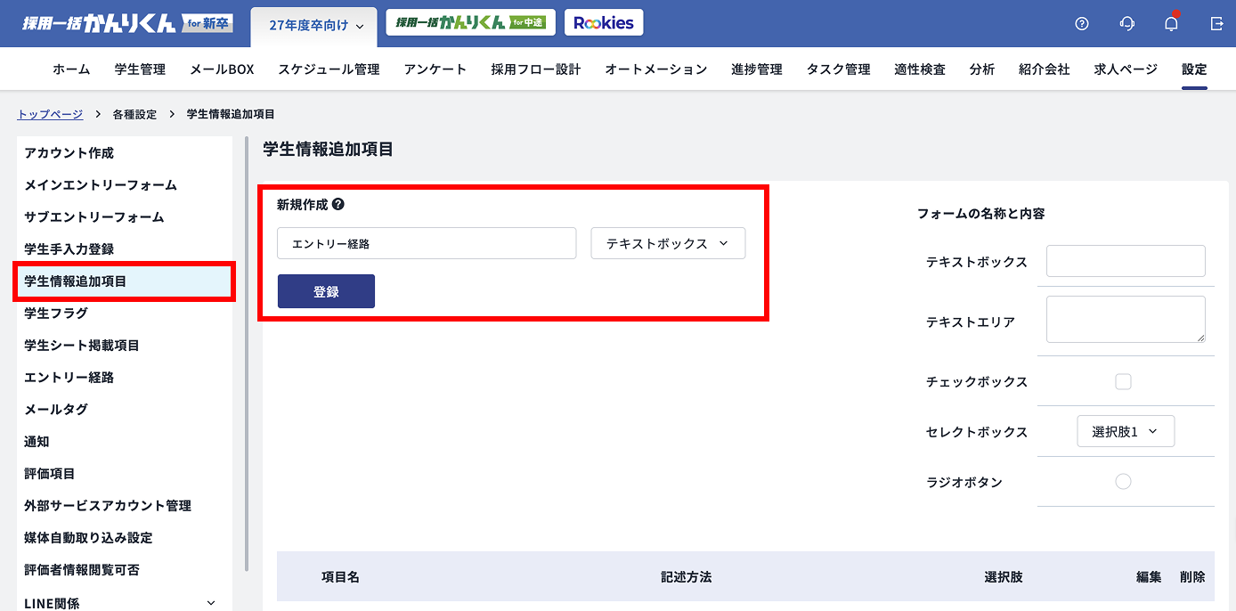Click the logout icon at top right
Screen dimensions: 1236x611
tap(1216, 24)
